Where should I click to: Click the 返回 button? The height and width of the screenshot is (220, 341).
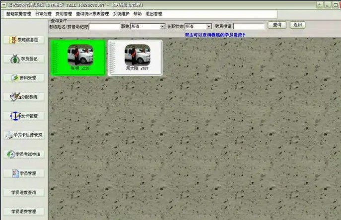pyautogui.click(x=298, y=25)
